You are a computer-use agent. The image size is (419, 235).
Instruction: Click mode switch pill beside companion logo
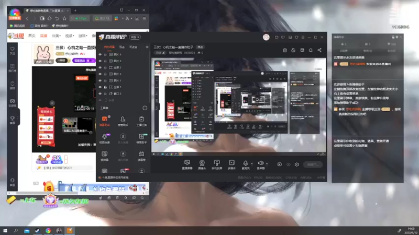[135, 37]
